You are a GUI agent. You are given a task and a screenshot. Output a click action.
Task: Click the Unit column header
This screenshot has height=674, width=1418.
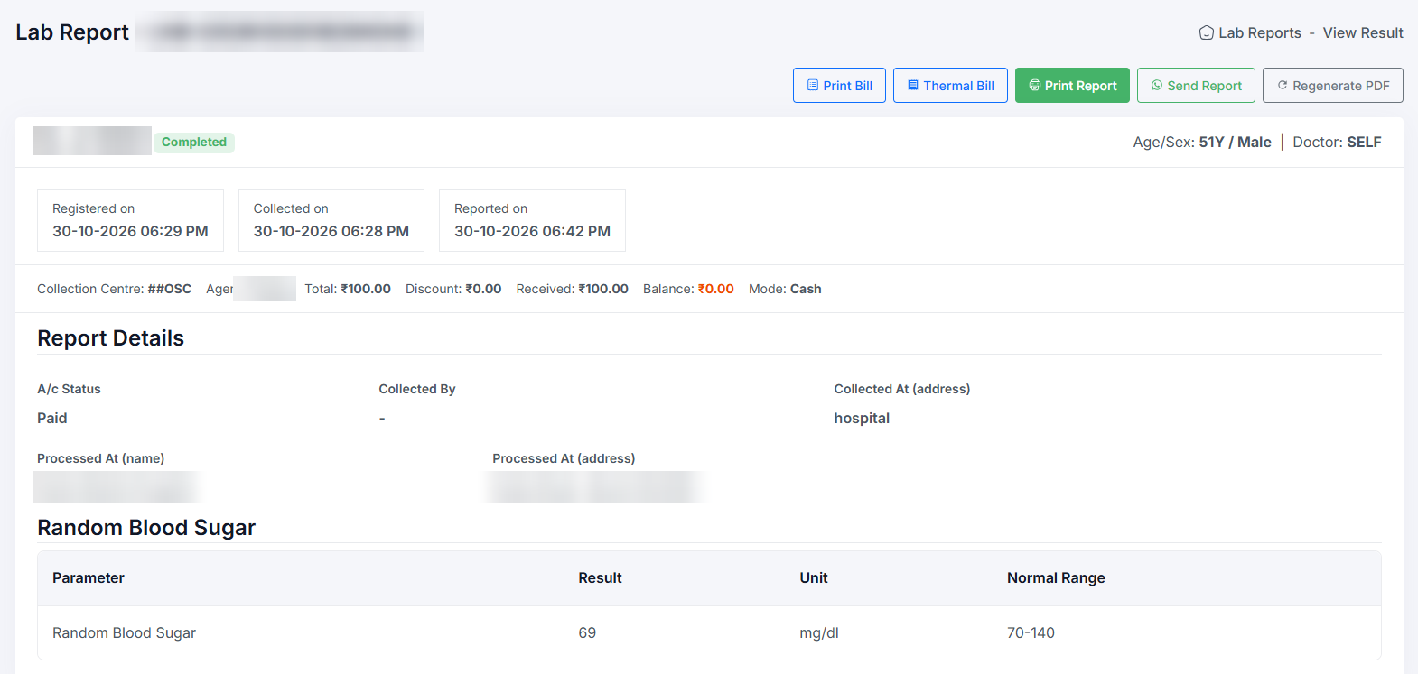814,577
